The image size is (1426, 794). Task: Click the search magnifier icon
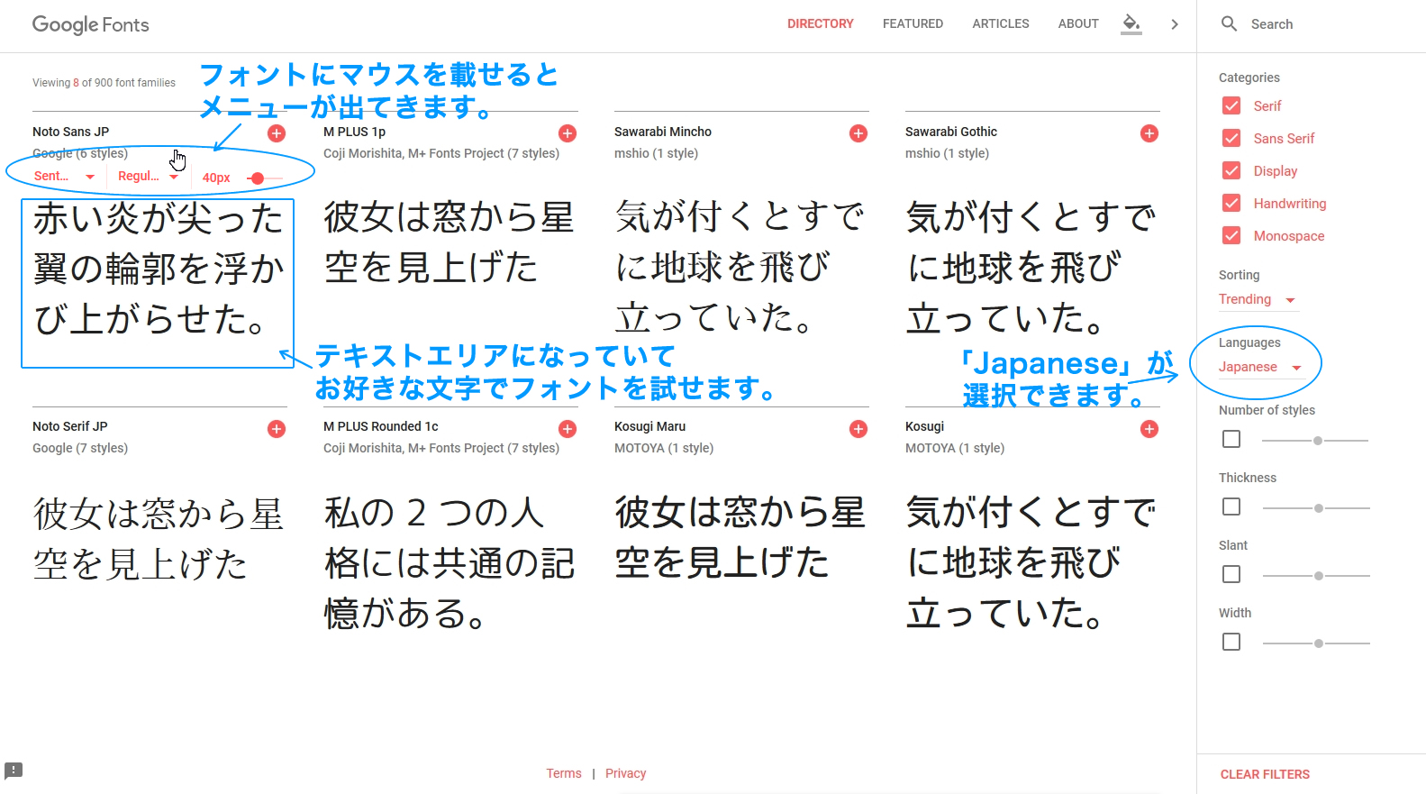[1229, 23]
